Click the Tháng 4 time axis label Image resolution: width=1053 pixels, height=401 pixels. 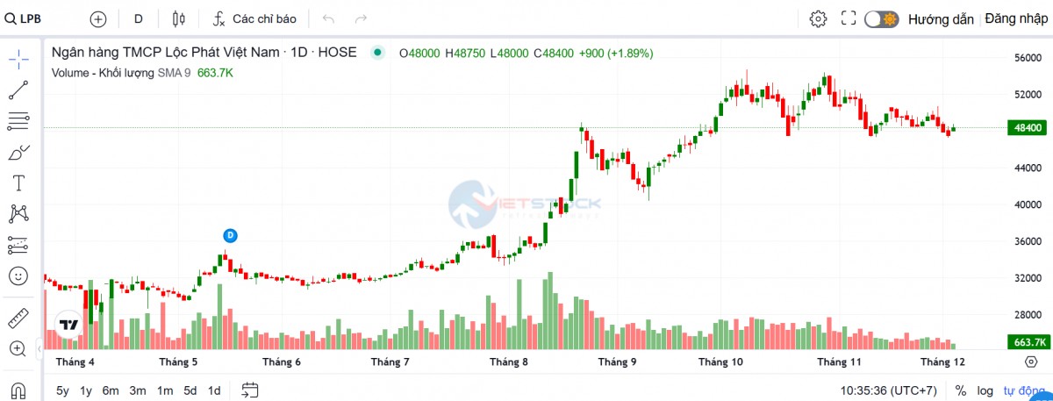click(75, 362)
